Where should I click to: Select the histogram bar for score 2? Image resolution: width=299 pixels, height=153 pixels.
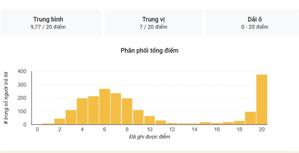(x=60, y=122)
